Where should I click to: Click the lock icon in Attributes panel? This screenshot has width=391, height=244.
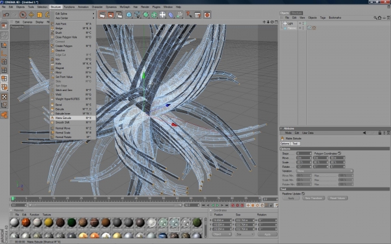coord(380,133)
